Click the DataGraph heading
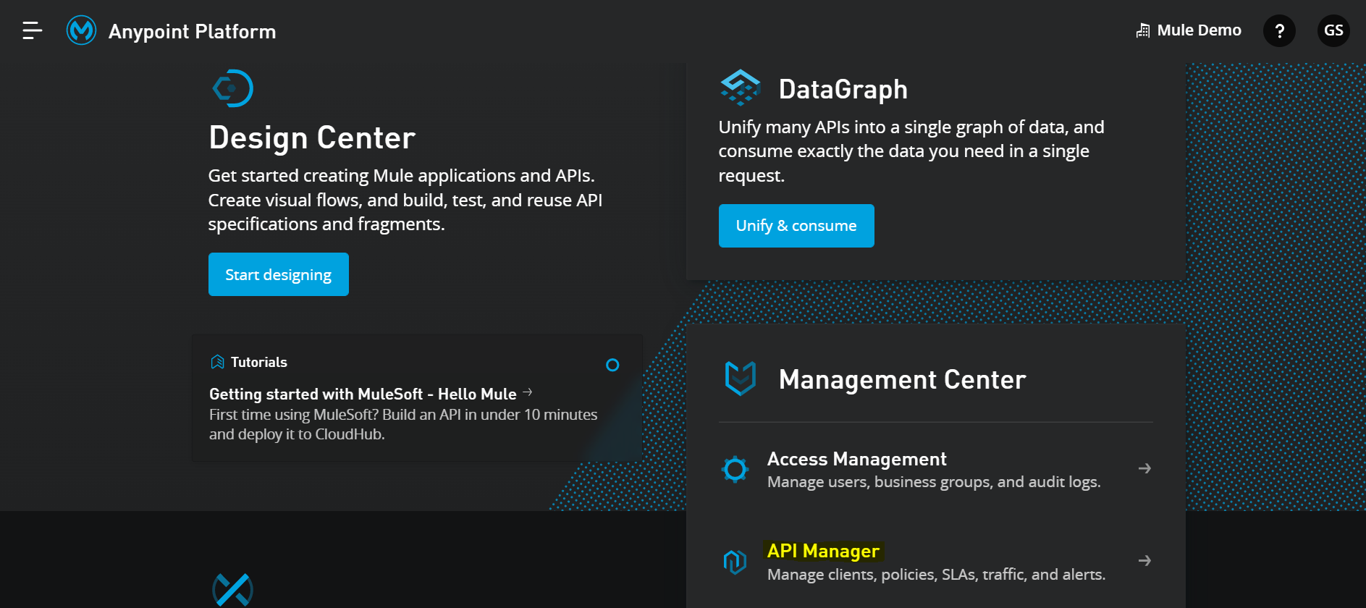1366x608 pixels. (843, 90)
